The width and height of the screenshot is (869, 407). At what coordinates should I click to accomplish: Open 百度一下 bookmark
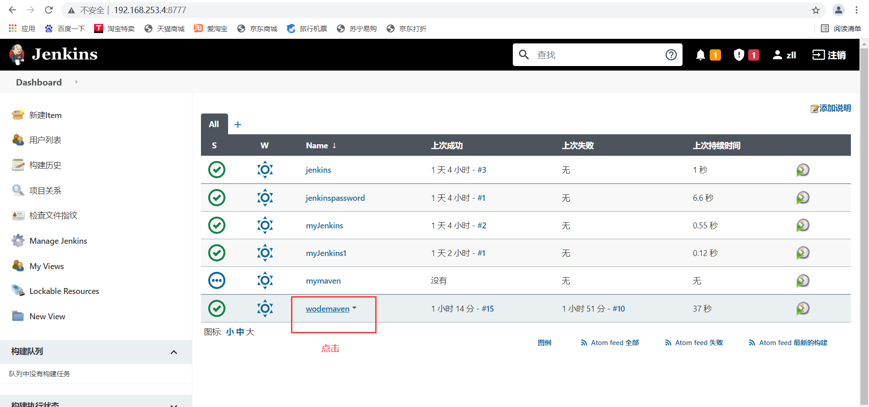click(65, 28)
